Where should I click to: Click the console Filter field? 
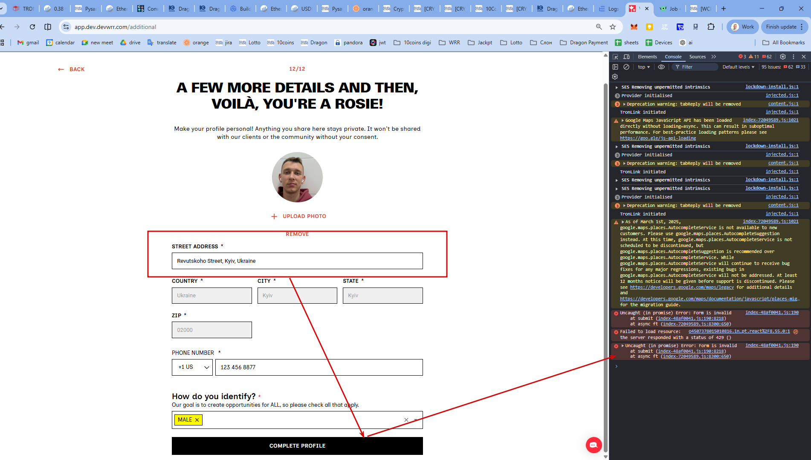pos(695,67)
